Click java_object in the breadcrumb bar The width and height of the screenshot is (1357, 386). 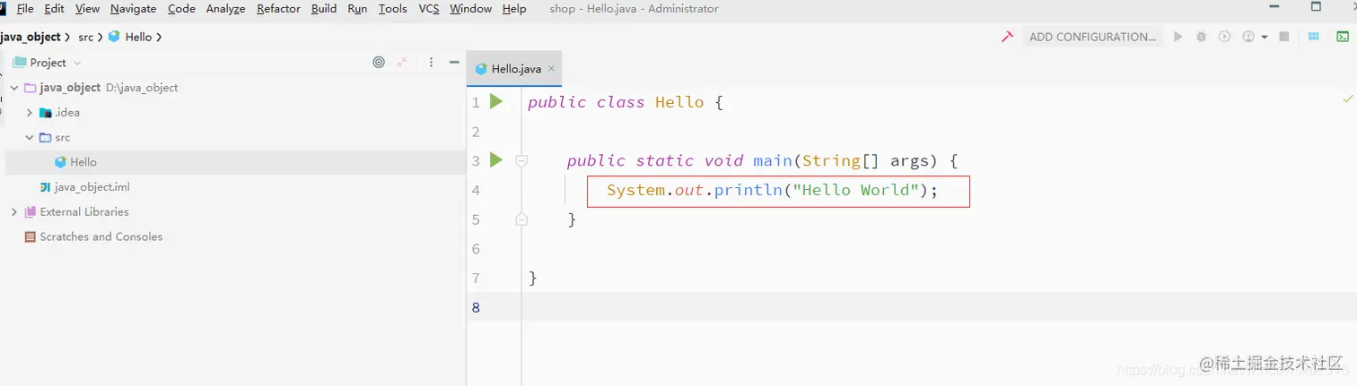31,37
